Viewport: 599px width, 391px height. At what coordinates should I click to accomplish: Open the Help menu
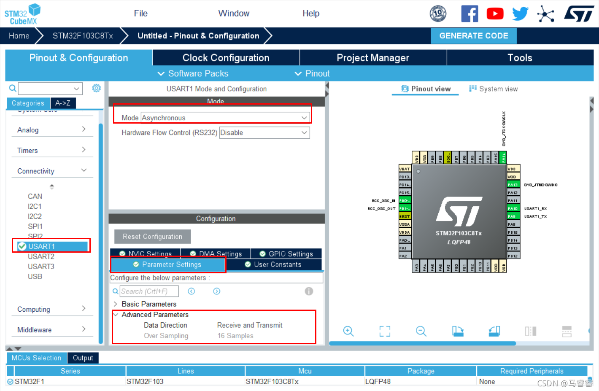tap(311, 13)
